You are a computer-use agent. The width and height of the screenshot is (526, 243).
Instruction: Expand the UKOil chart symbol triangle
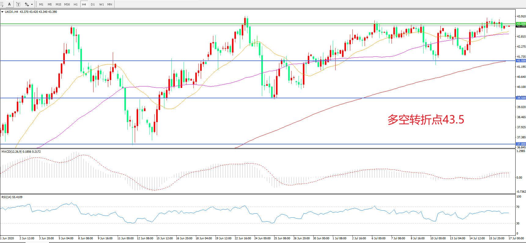pyautogui.click(x=2, y=12)
